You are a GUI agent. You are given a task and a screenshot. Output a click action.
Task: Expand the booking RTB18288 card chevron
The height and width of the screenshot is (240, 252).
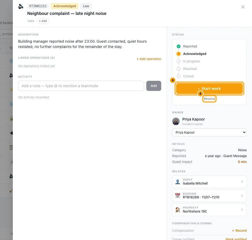pyautogui.click(x=242, y=196)
